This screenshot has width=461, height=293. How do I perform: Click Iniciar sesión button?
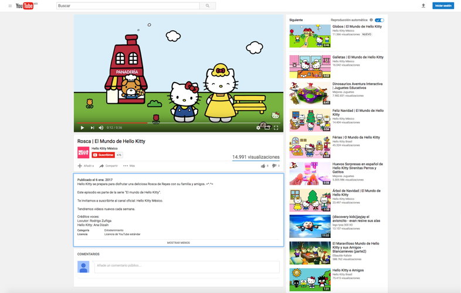(443, 6)
